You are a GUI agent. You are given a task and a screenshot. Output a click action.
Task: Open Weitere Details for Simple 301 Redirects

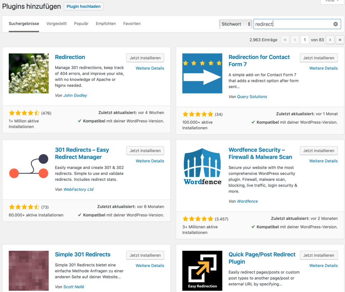point(150,266)
